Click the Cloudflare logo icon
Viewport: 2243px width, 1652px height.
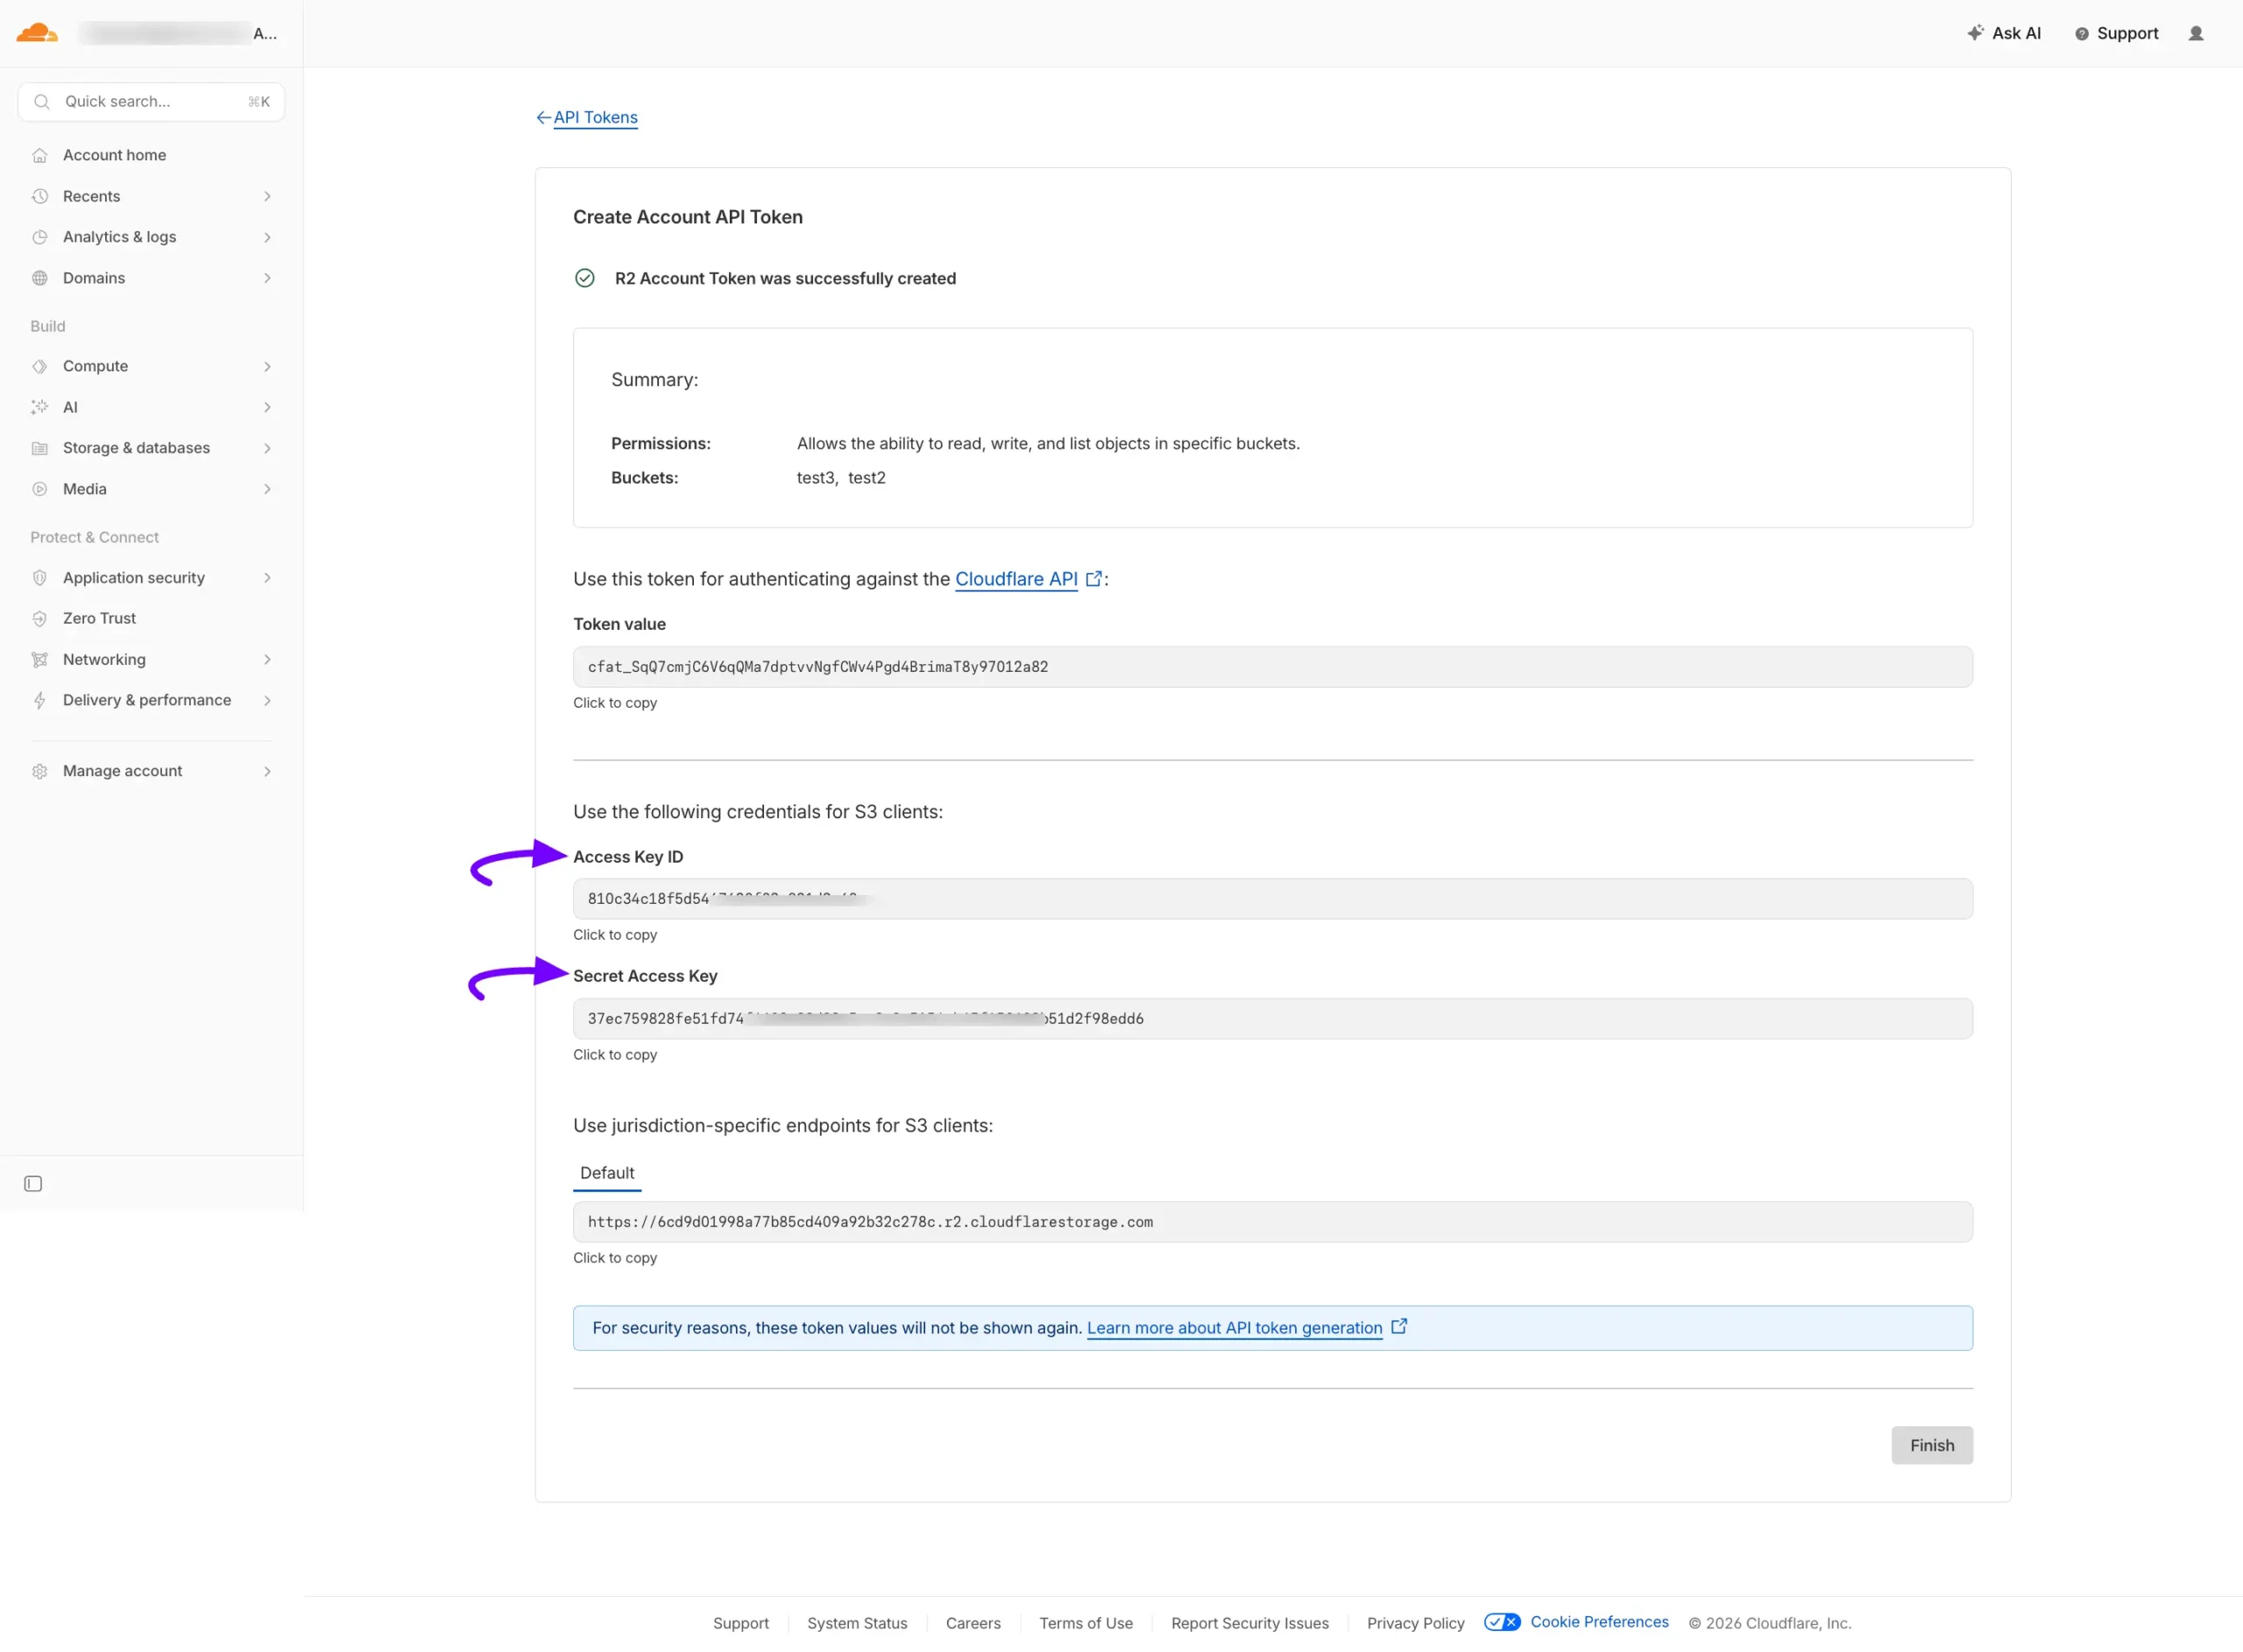click(x=37, y=33)
